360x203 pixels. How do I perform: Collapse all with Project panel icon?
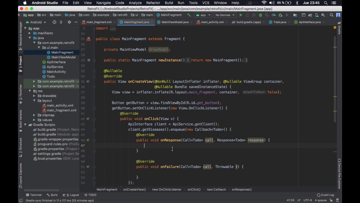61,22
